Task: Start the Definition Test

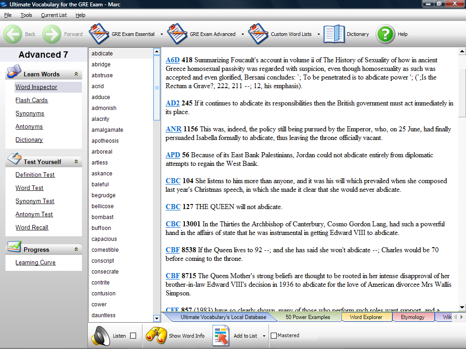Action: pyautogui.click(x=35, y=174)
